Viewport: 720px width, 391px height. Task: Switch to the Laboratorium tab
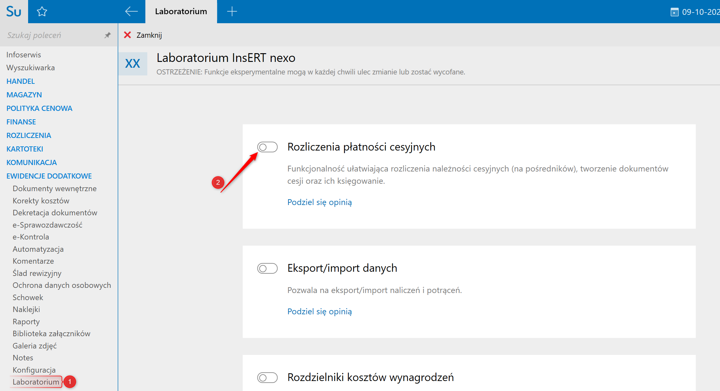click(181, 12)
